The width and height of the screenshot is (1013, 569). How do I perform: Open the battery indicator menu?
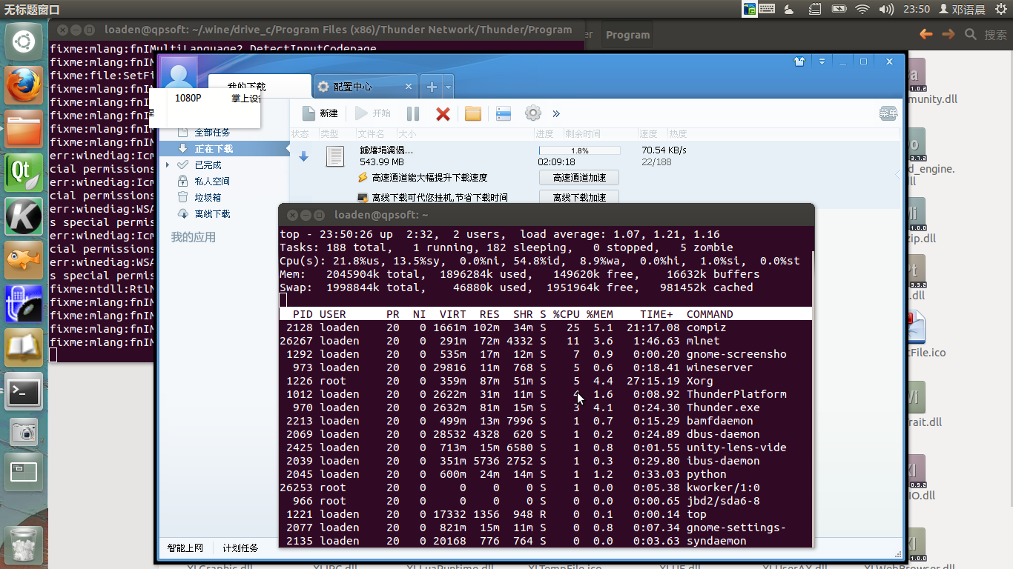[x=839, y=9]
